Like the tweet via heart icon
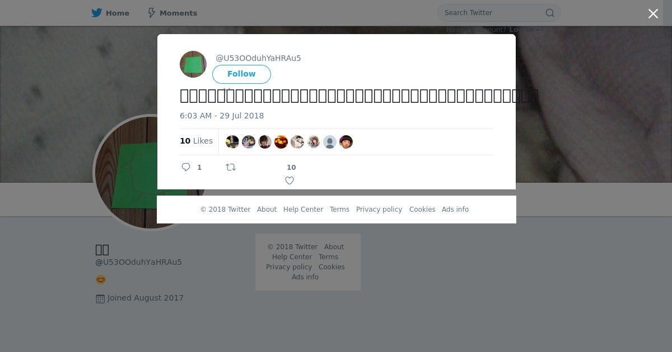The width and height of the screenshot is (672, 352). pyautogui.click(x=290, y=180)
